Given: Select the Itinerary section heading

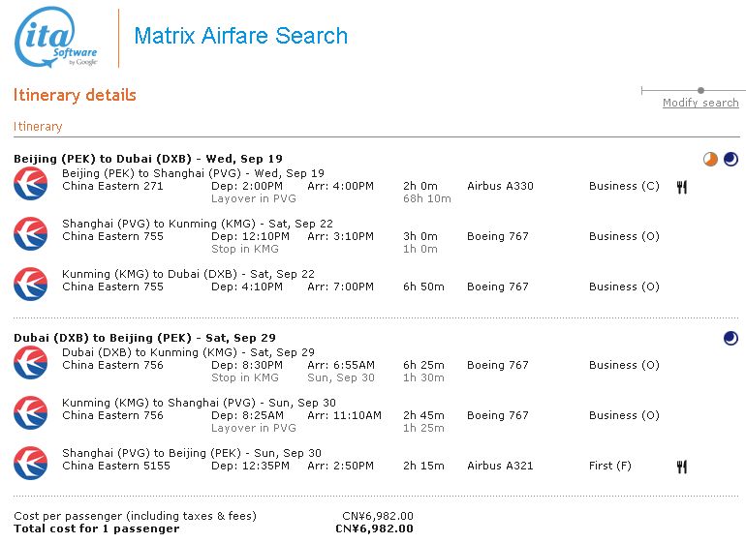Looking at the screenshot, I should tap(38, 127).
